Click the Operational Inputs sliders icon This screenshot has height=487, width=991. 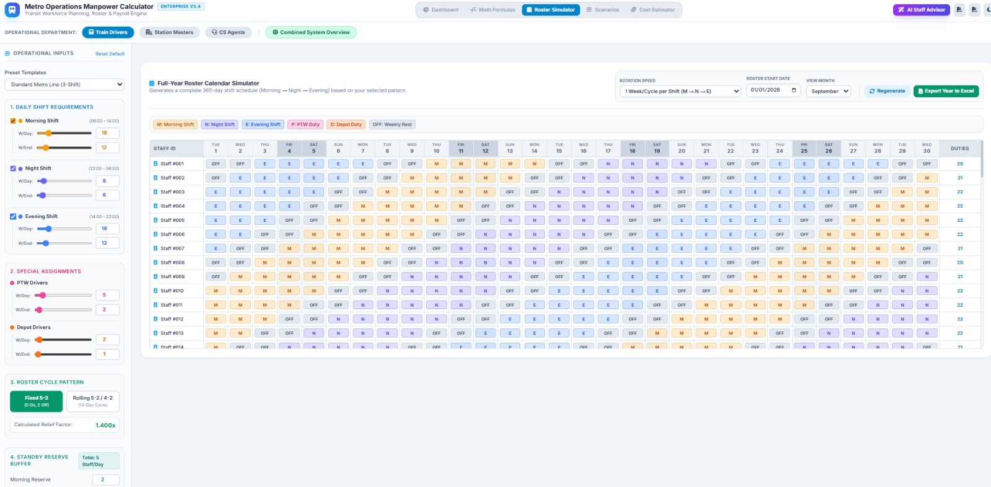[x=7, y=54]
